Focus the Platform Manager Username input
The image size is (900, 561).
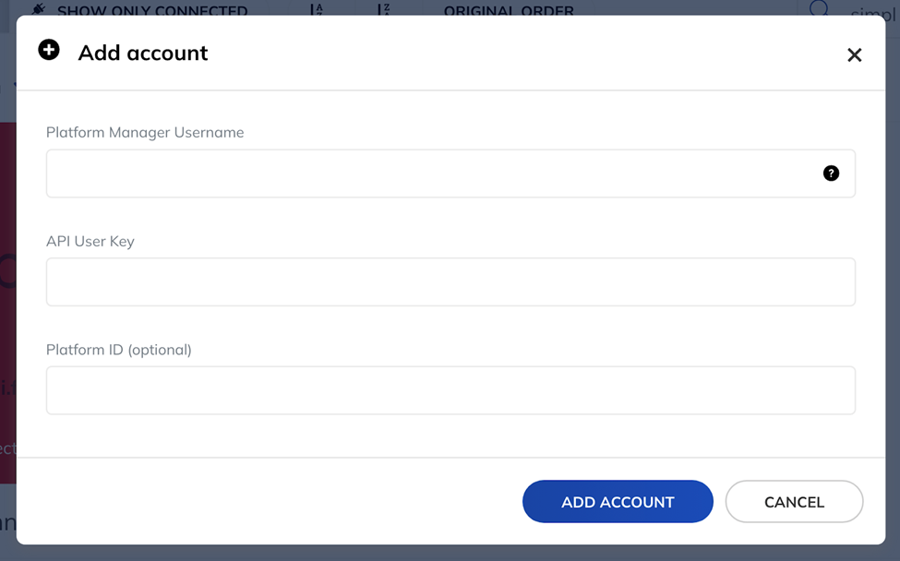tap(450, 173)
